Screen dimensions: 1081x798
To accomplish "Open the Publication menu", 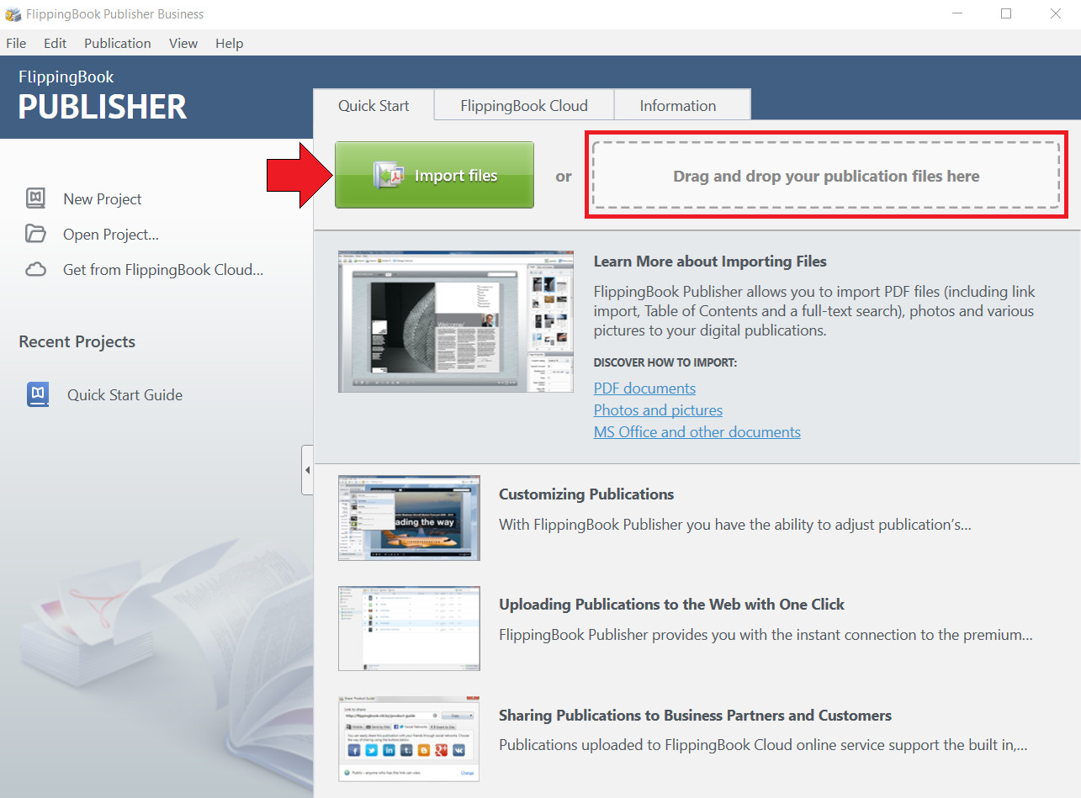I will click(x=118, y=43).
